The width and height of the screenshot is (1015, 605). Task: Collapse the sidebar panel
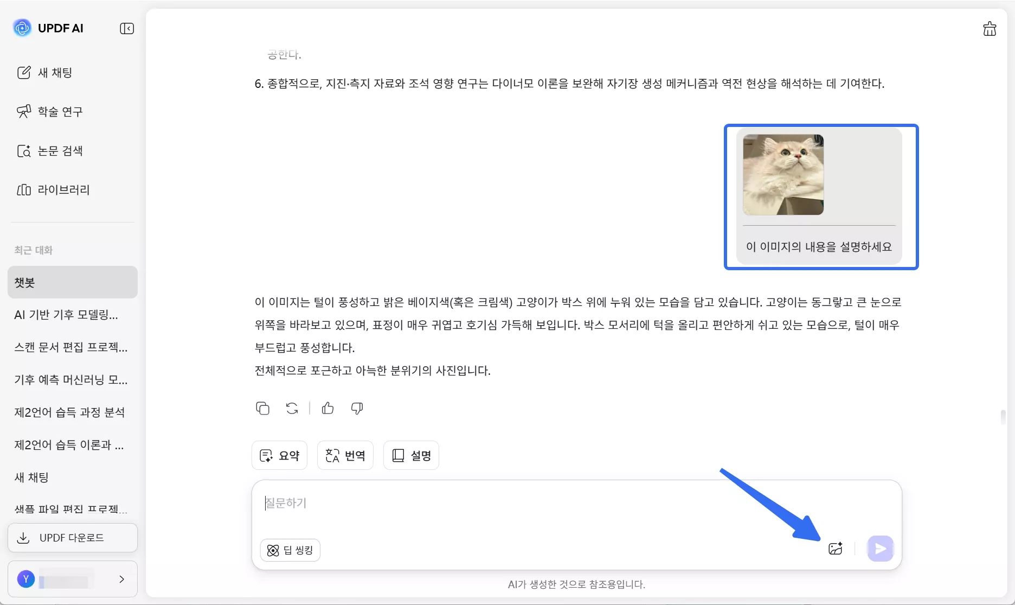(x=126, y=28)
